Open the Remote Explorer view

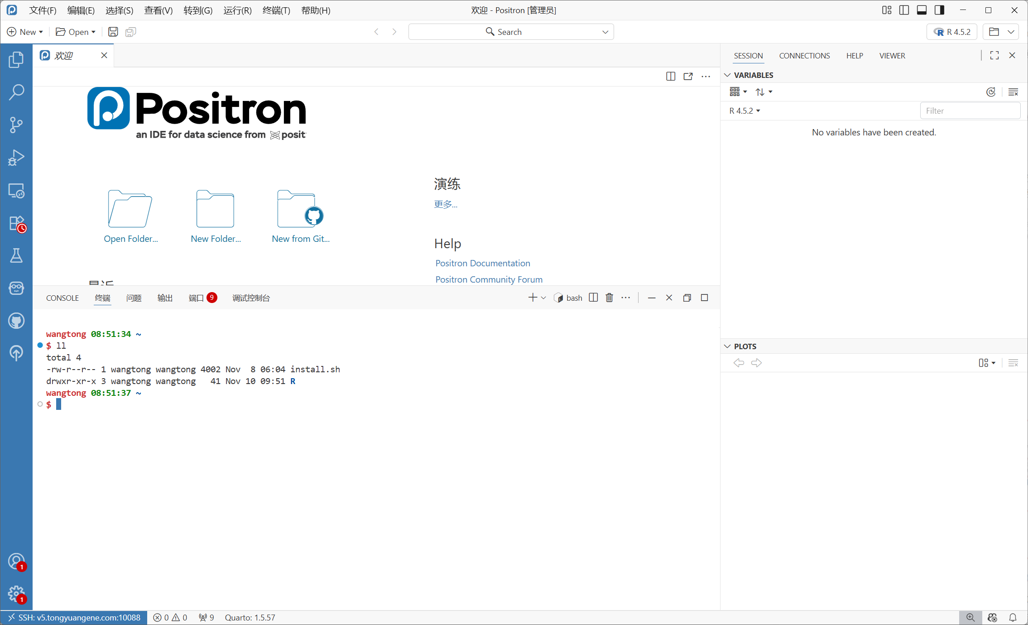pos(16,190)
